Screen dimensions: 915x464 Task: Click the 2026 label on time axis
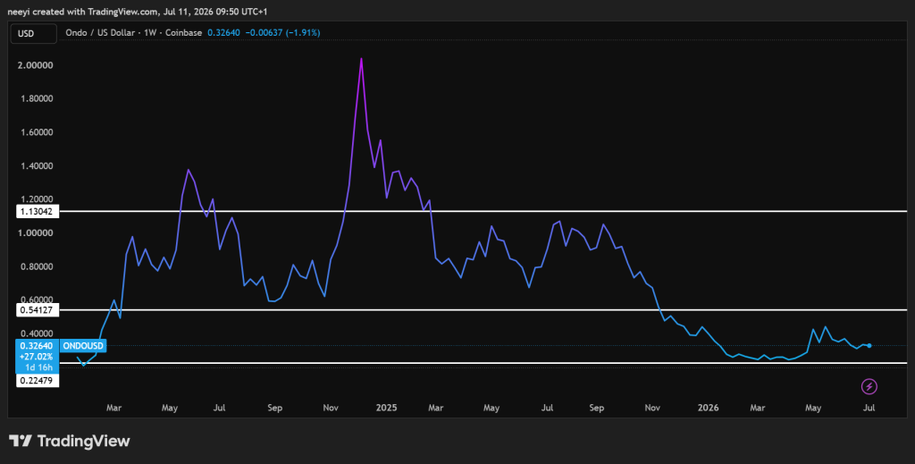[708, 408]
